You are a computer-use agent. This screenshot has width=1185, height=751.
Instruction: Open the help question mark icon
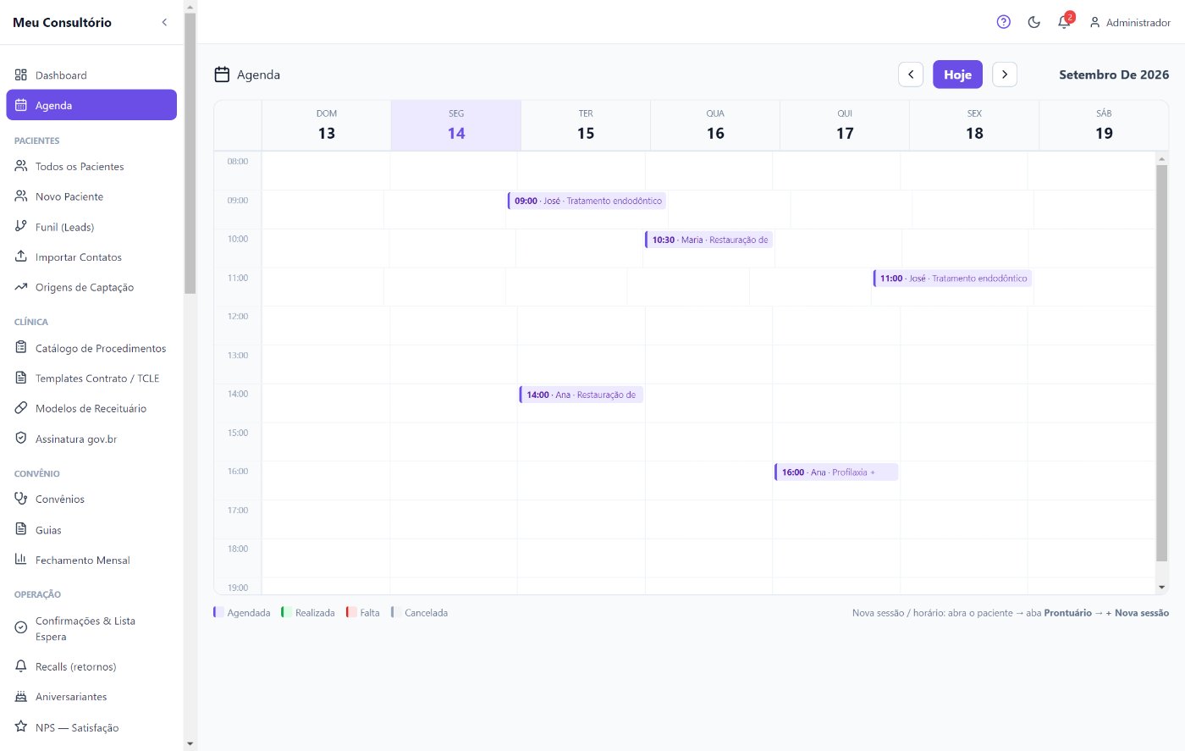coord(1004,22)
